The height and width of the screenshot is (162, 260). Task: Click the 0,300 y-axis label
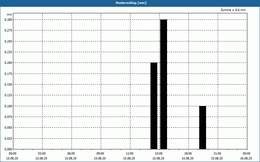point(8,20)
